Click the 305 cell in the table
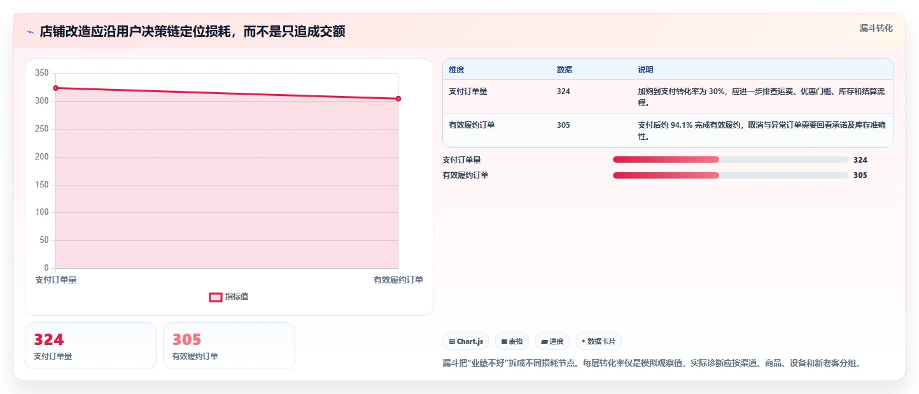The width and height of the screenshot is (919, 394). coord(563,125)
